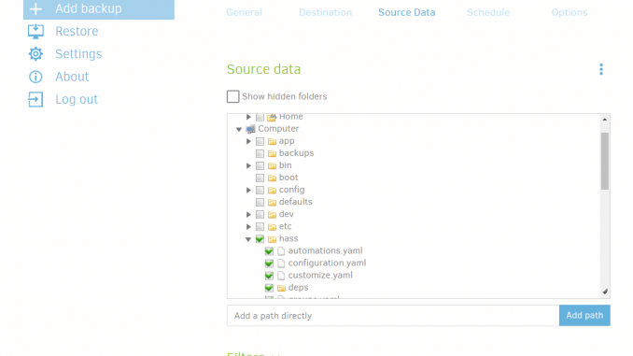Viewport: 633px width, 356px height.
Task: Select the backups folder name
Action: pyautogui.click(x=296, y=153)
